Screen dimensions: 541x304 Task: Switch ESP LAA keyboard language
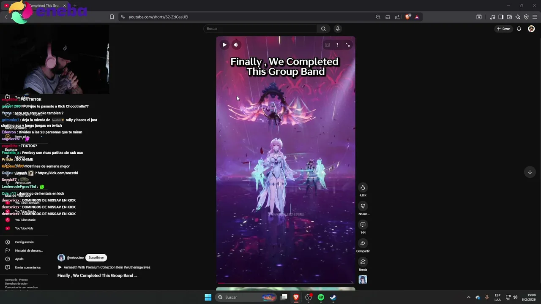coord(497,297)
